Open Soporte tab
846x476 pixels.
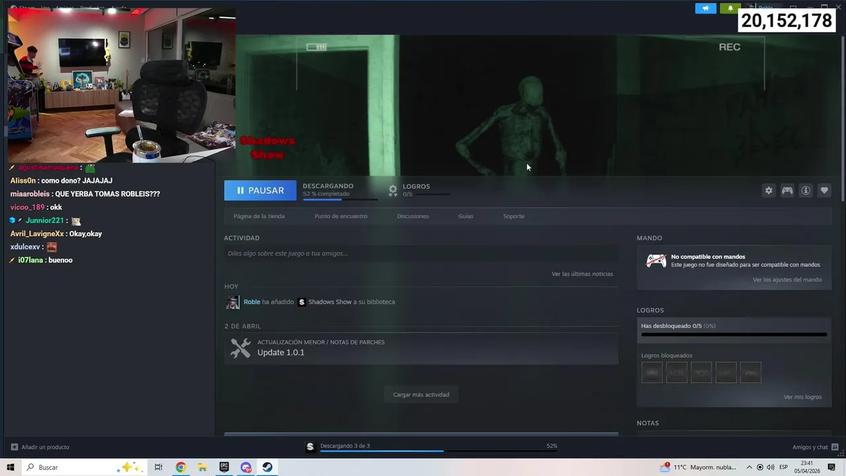pyautogui.click(x=514, y=216)
